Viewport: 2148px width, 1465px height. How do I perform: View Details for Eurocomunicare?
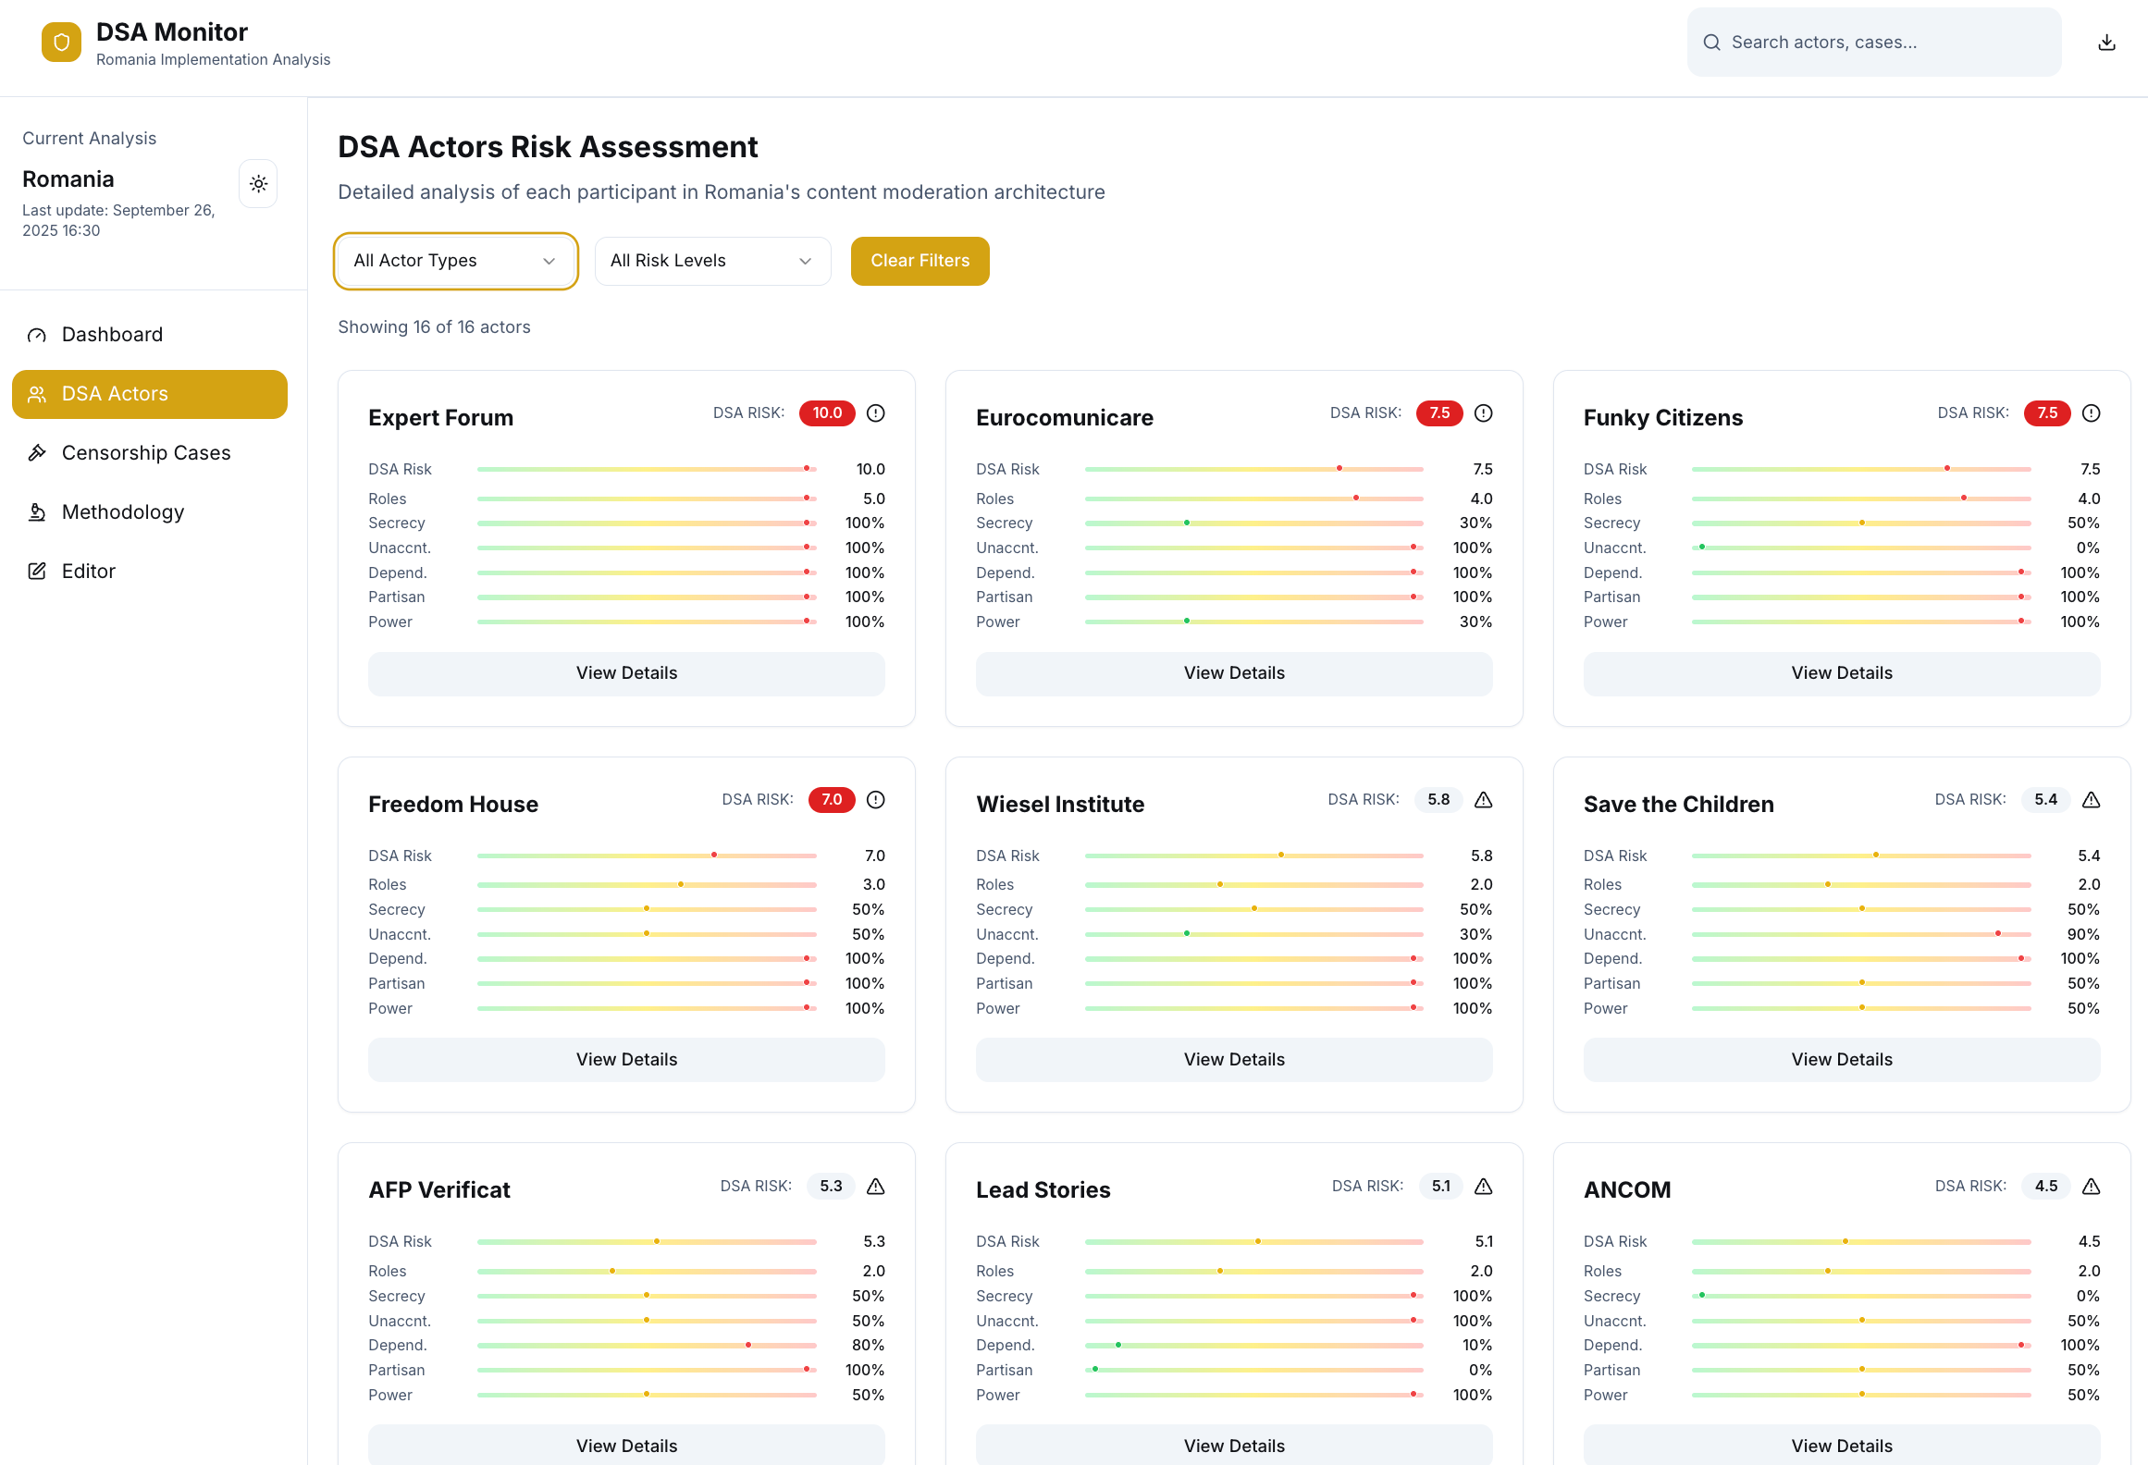coord(1234,673)
